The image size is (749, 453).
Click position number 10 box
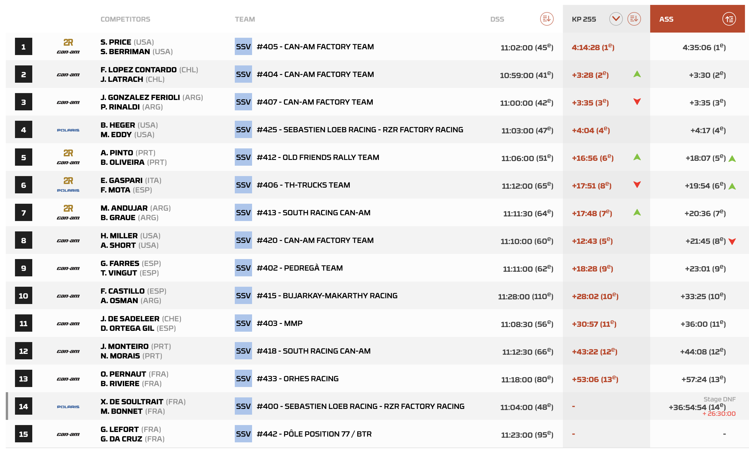click(23, 295)
